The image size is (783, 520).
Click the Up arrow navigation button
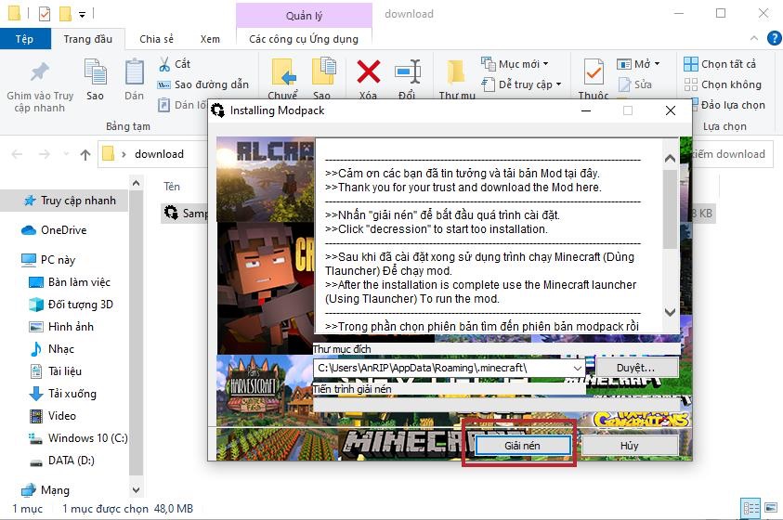click(85, 155)
